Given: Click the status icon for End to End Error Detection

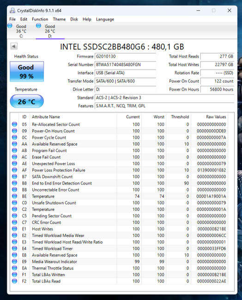Looking at the screenshot, I should click(14, 183).
